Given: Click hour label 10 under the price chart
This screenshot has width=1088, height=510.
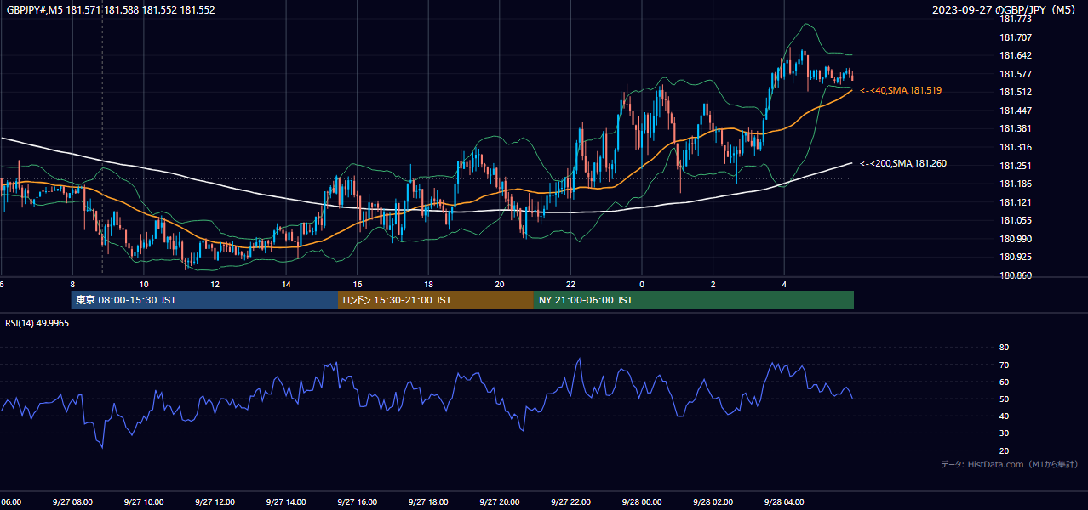Looking at the screenshot, I should click(144, 285).
